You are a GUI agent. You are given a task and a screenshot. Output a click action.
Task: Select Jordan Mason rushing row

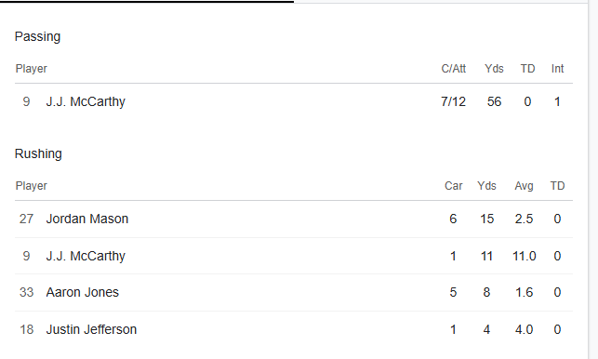tap(294, 219)
